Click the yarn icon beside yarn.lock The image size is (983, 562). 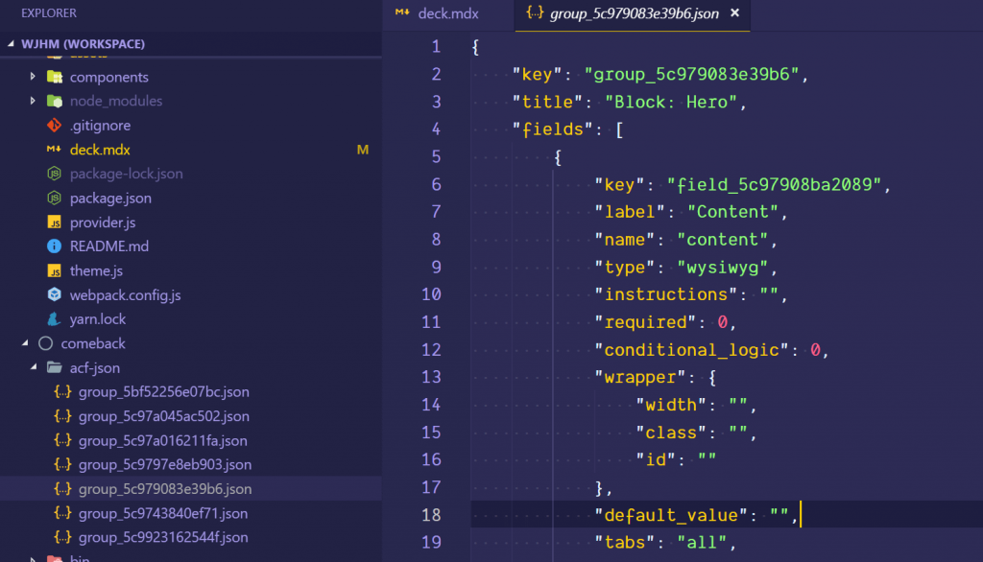[x=54, y=319]
